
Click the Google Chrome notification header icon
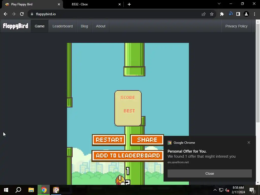[169, 143]
